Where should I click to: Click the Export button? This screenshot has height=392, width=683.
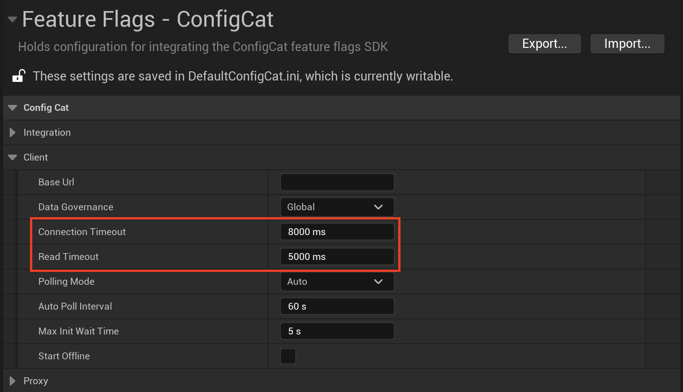[544, 43]
